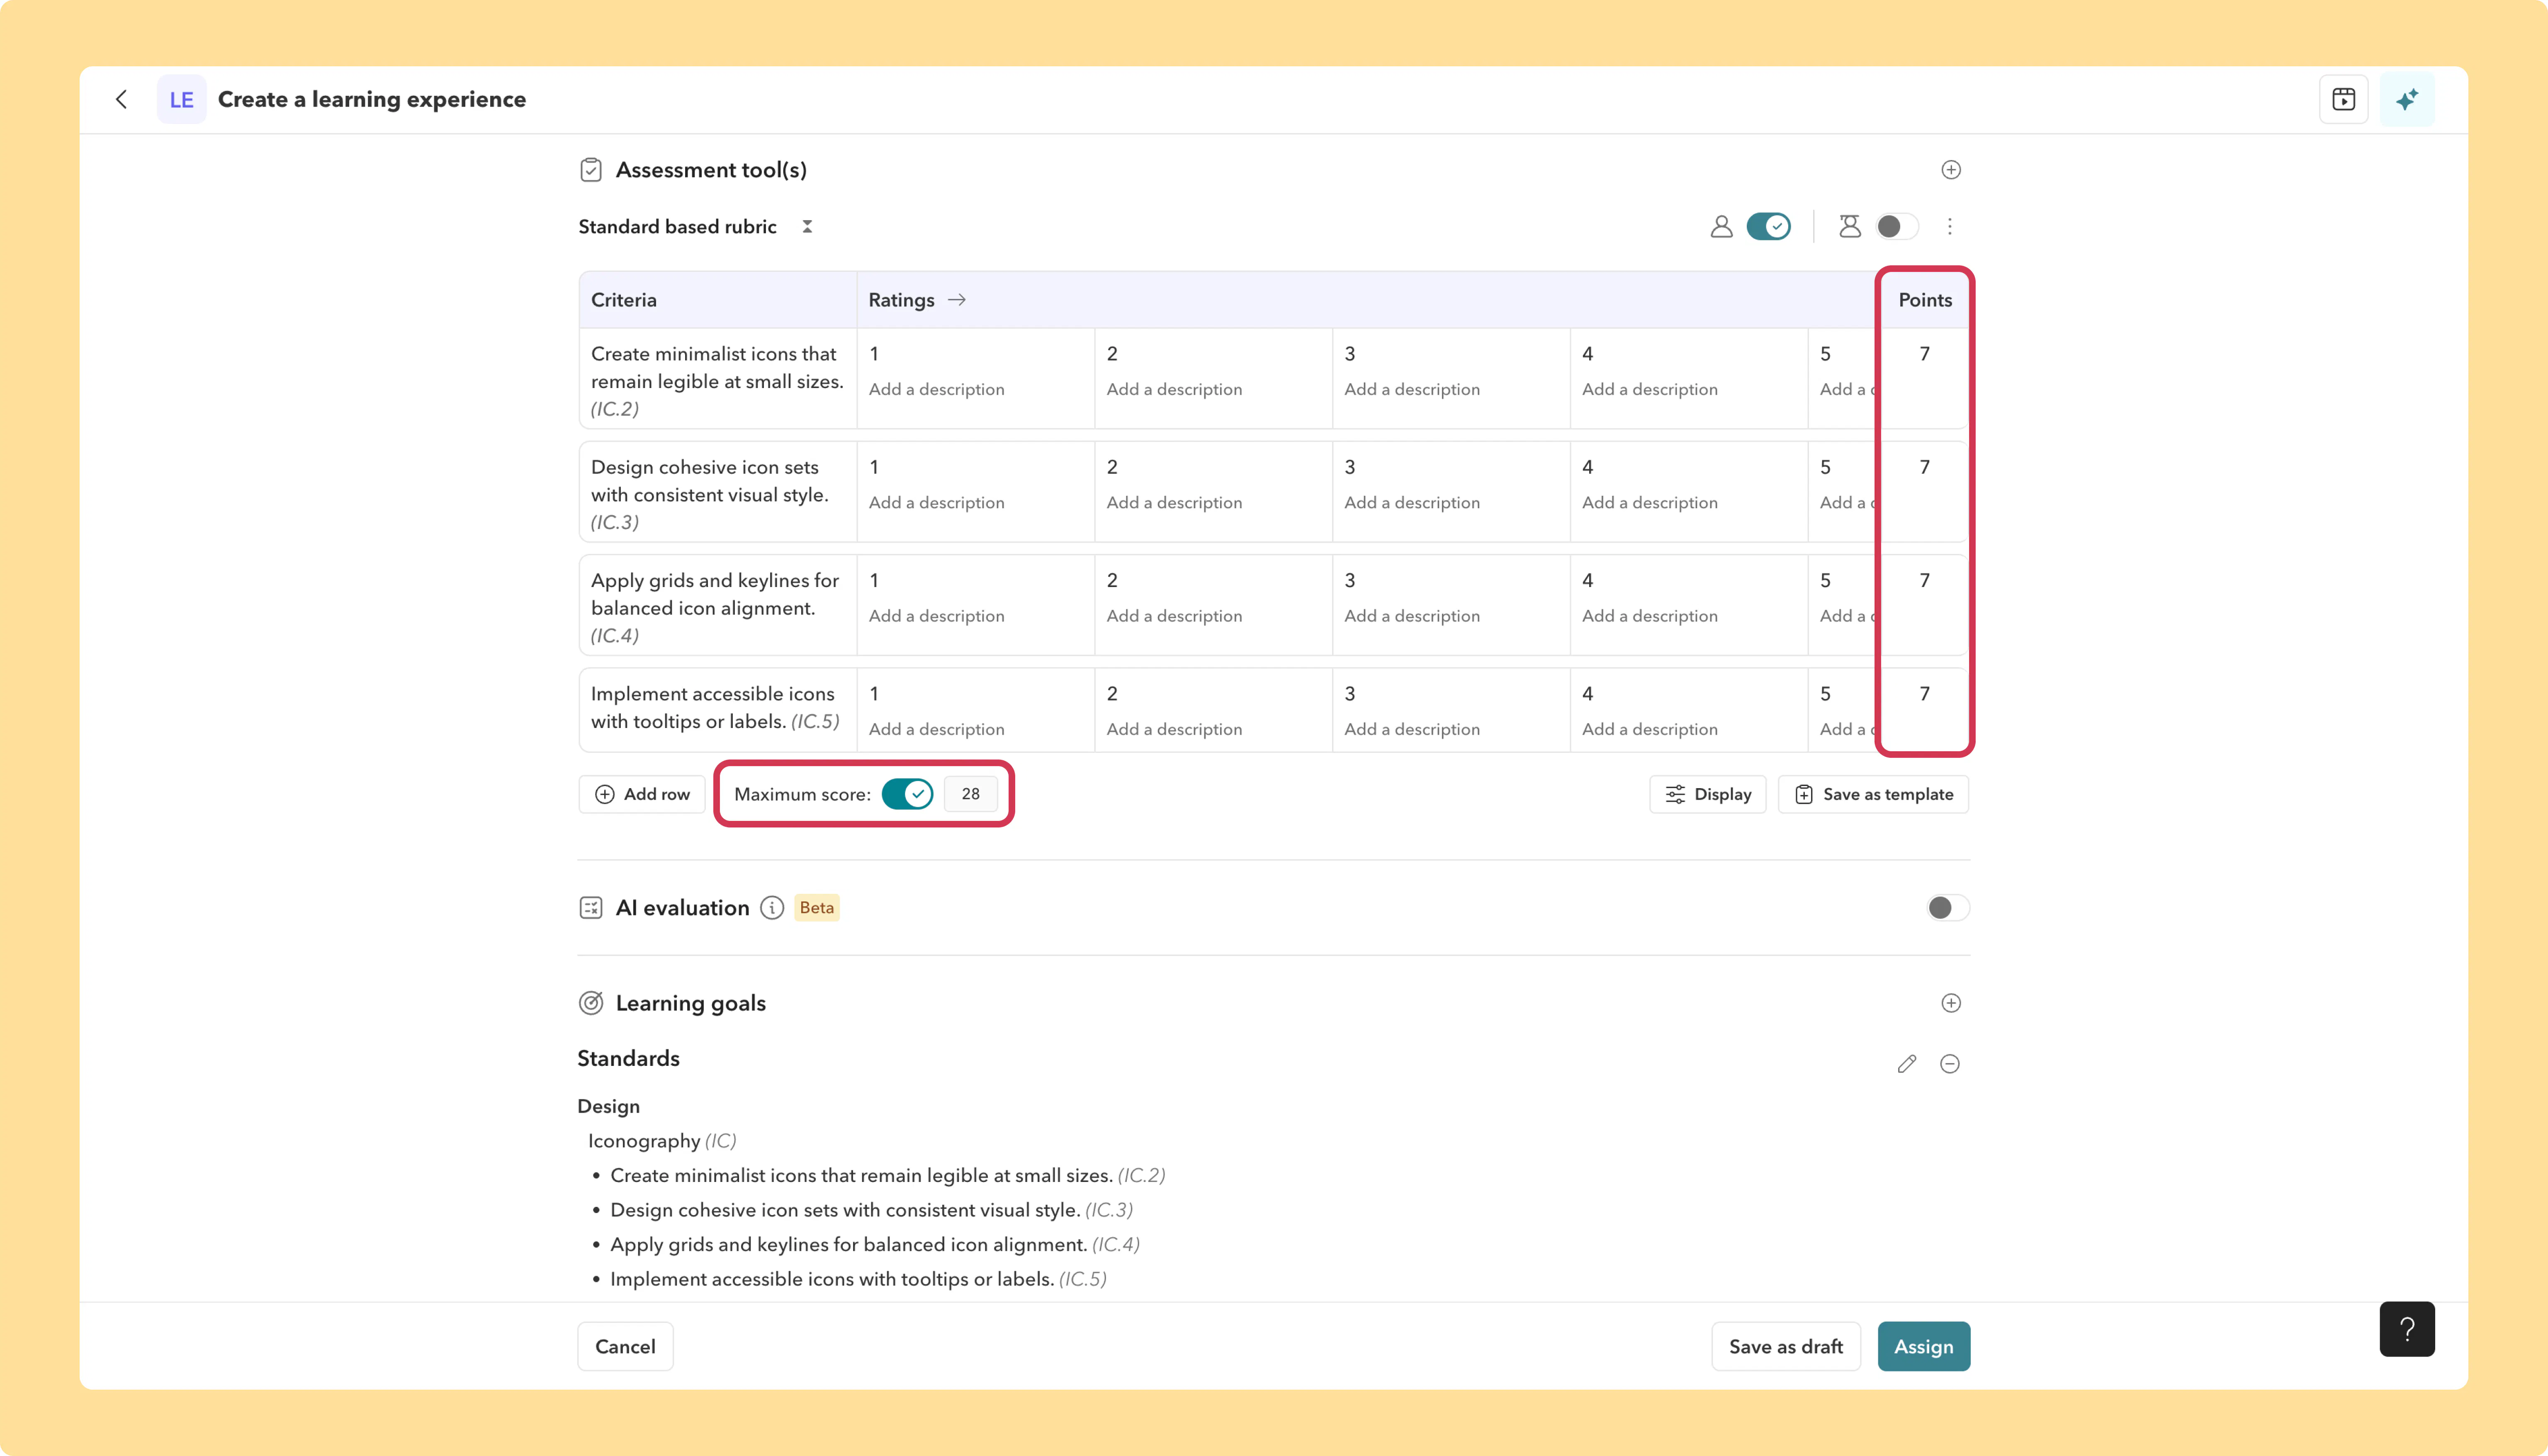Cancel the learning experience
This screenshot has width=2548, height=1456.
pos(625,1346)
